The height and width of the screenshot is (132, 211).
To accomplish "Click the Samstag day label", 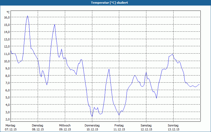I will tap(146, 126).
